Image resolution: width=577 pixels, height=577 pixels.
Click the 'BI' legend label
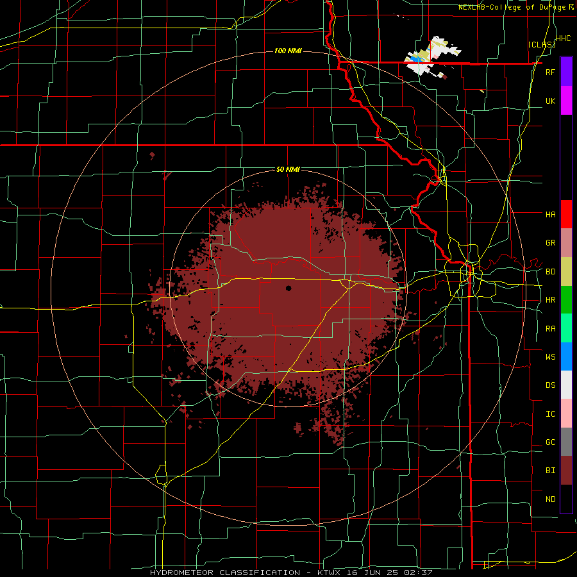click(550, 471)
